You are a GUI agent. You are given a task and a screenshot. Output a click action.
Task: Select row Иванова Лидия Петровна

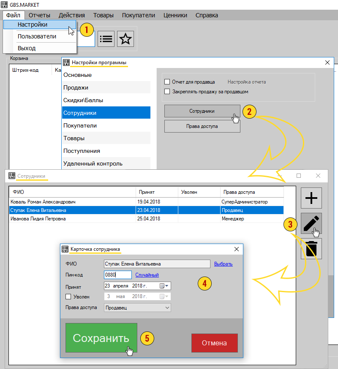(x=146, y=219)
